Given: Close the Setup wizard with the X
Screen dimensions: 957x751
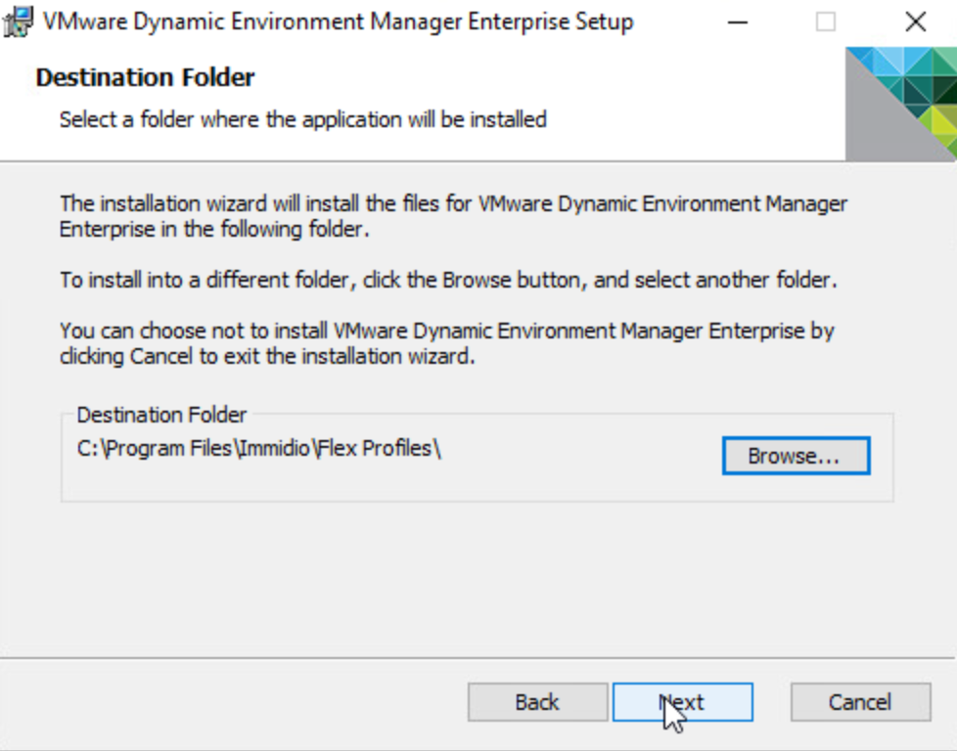Looking at the screenshot, I should click(915, 22).
